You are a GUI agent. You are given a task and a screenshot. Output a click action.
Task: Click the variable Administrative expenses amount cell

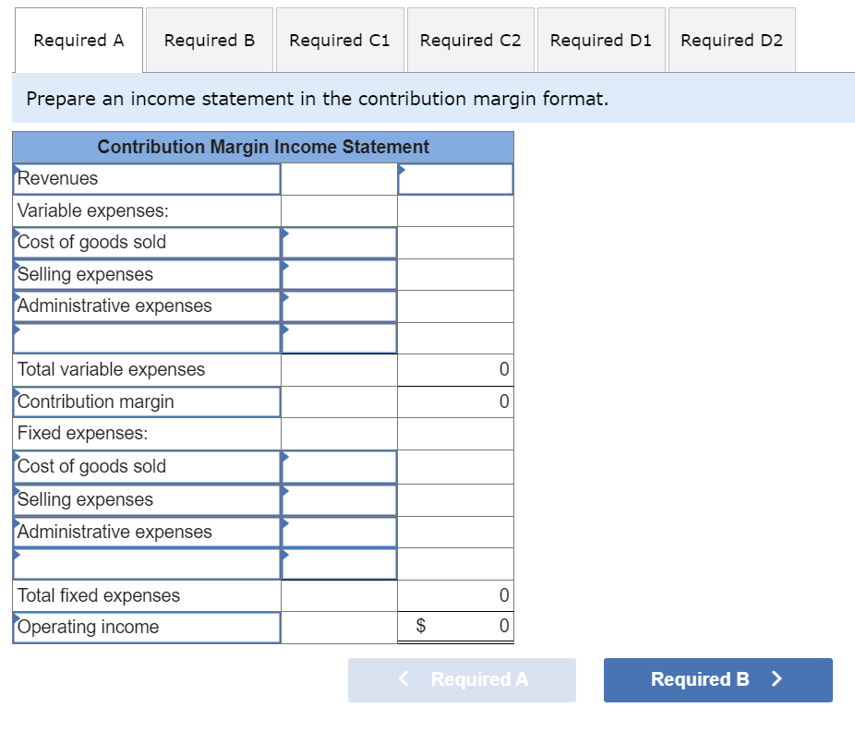[x=338, y=306]
